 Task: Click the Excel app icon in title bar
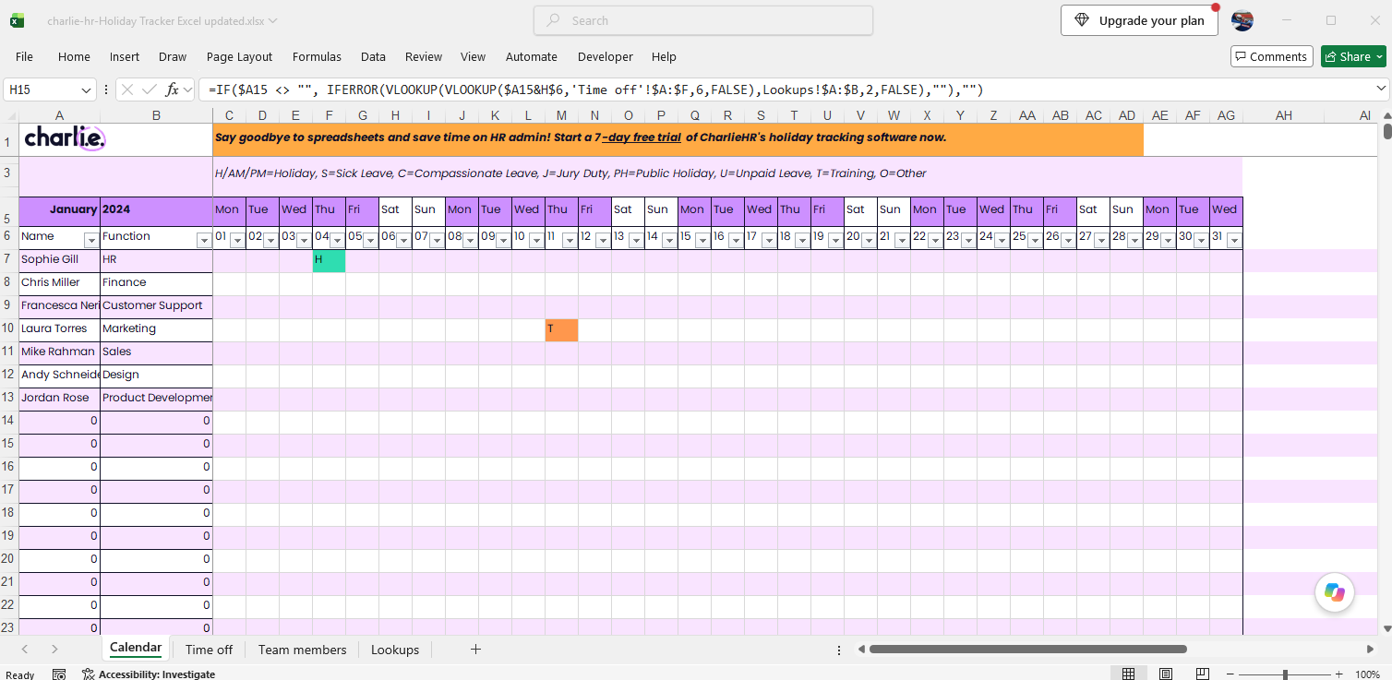(18, 20)
